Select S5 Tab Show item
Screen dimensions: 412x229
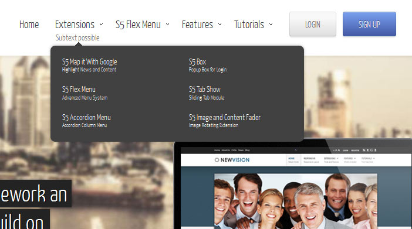pos(206,93)
